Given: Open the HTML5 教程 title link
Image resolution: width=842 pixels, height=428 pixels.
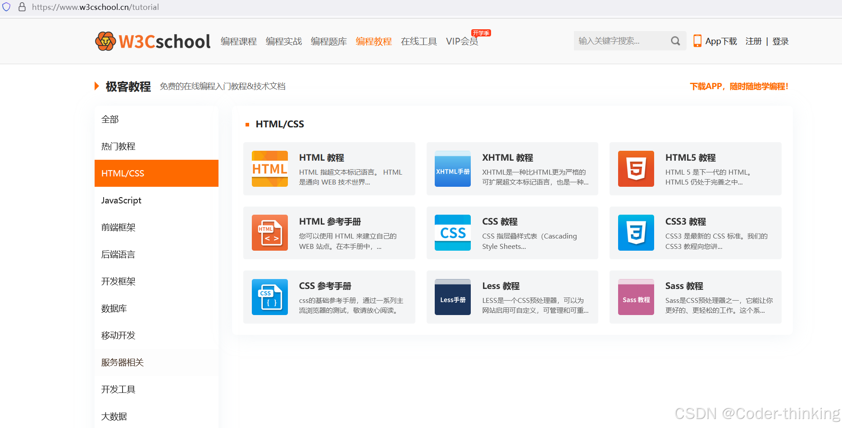Looking at the screenshot, I should pyautogui.click(x=690, y=158).
